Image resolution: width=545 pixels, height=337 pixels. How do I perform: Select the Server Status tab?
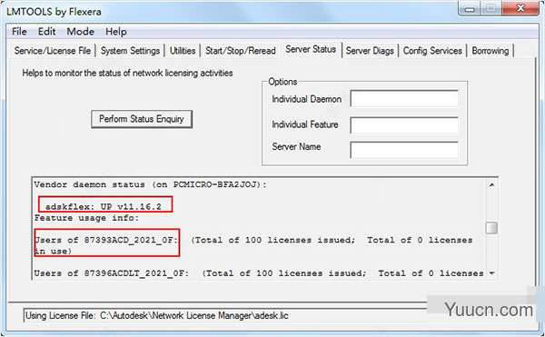(x=311, y=49)
